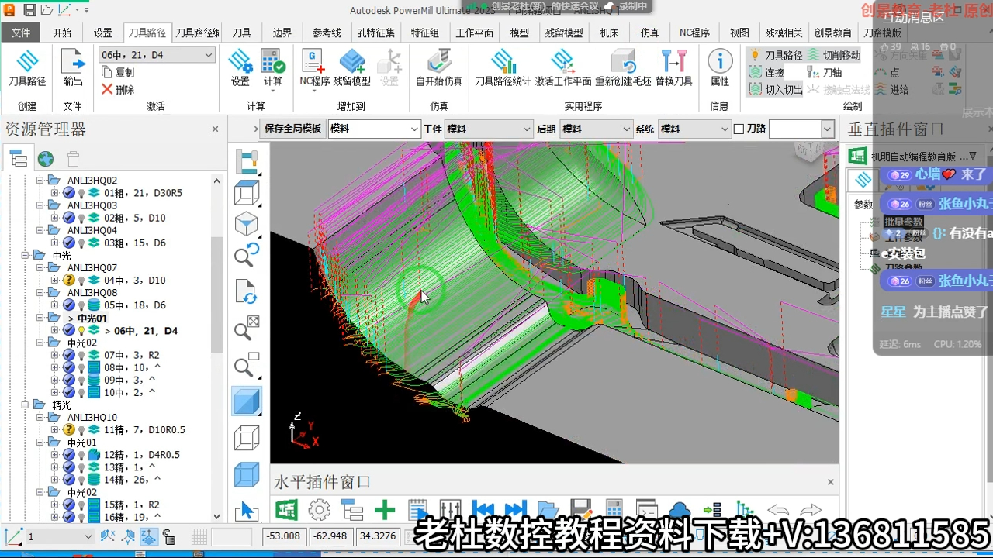Click the gear icon in 水平插件窗口 toolbar
Screen dimensions: 993x558
(320, 510)
